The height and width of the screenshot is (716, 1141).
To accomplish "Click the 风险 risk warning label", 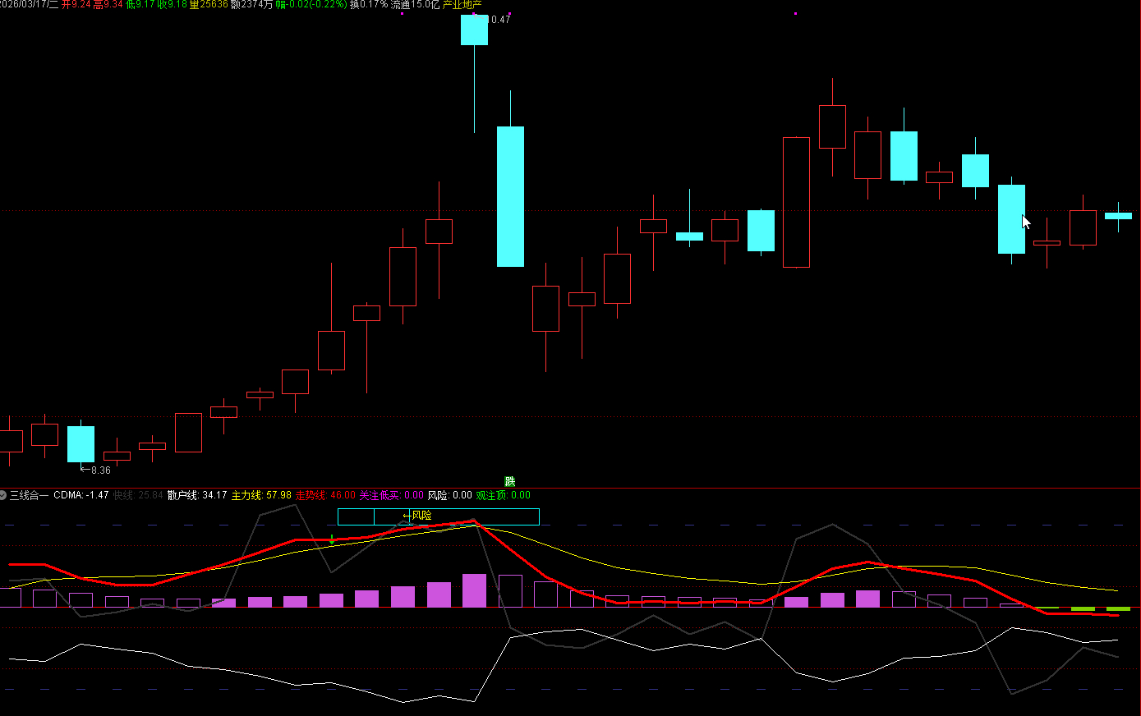I will coord(421,516).
